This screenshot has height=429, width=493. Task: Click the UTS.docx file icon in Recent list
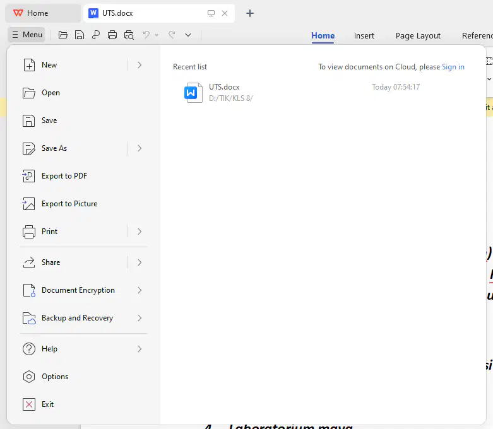coord(193,92)
